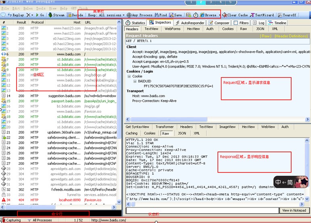Click the Tearoff button
This screenshot has height=223, width=311.
point(287,15)
